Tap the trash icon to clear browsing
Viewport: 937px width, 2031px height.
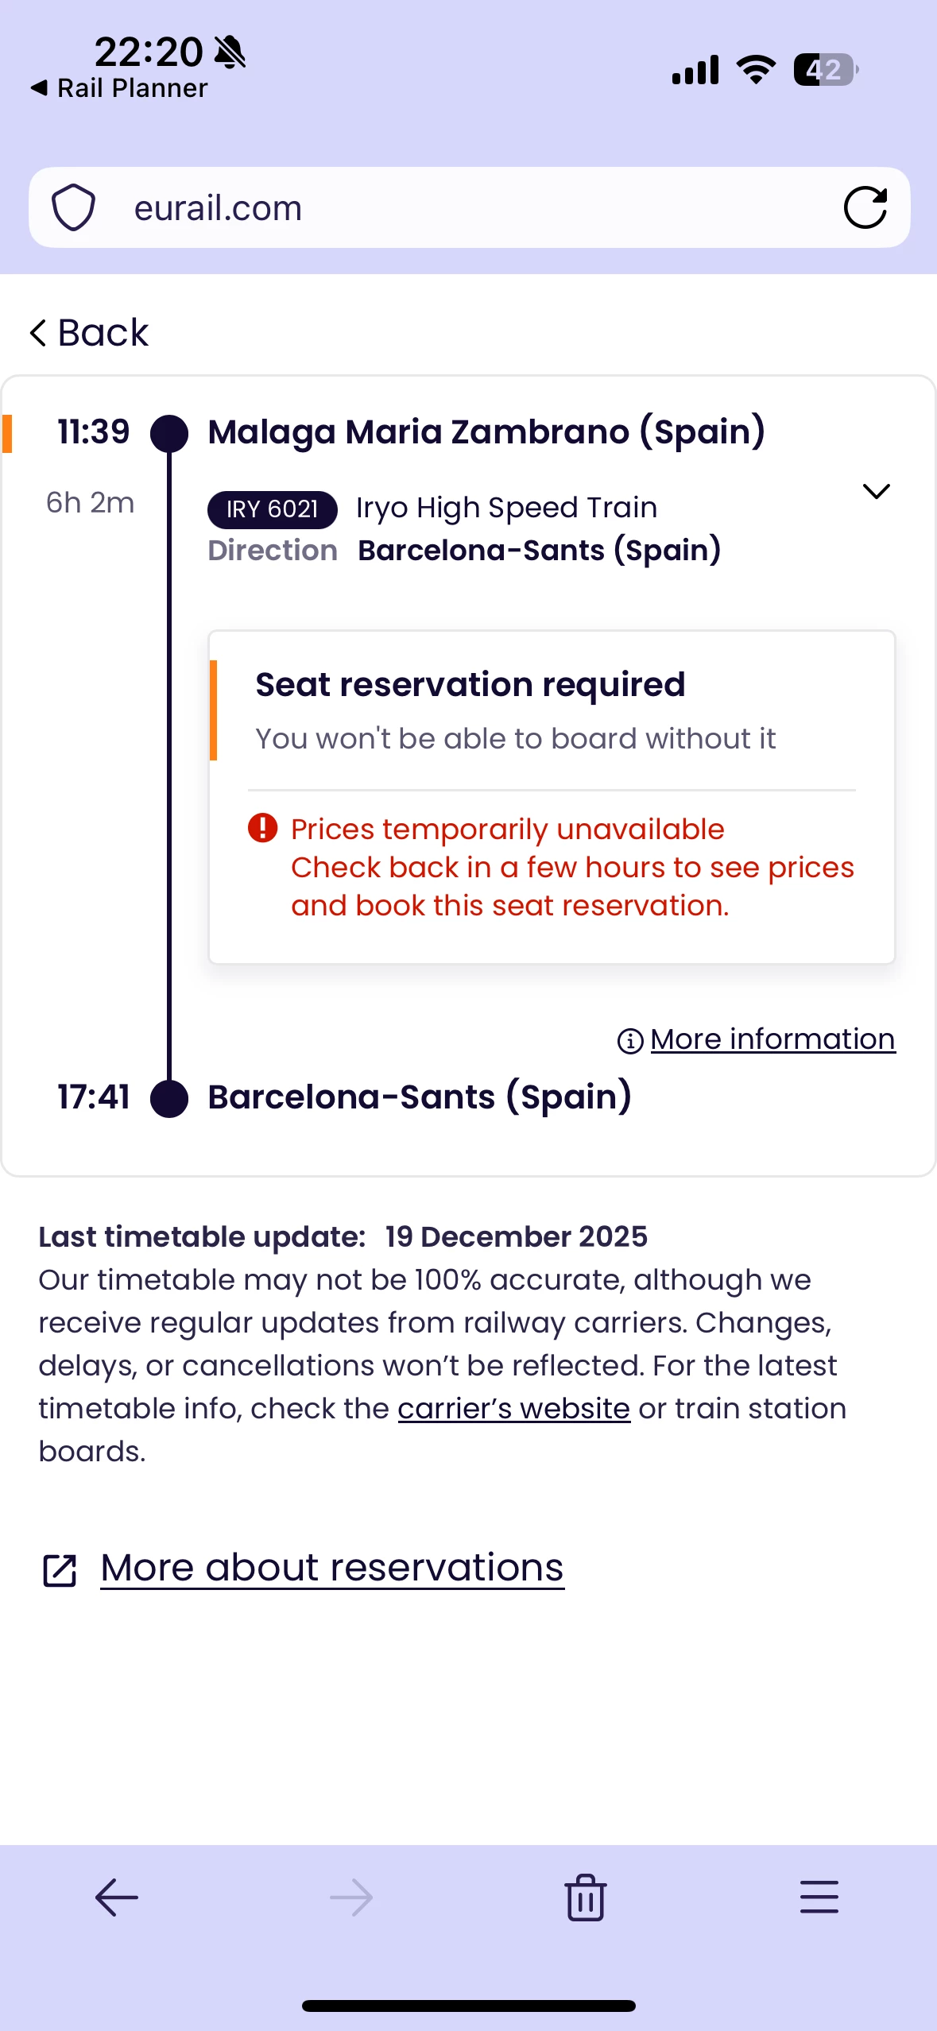pyautogui.click(x=586, y=1898)
